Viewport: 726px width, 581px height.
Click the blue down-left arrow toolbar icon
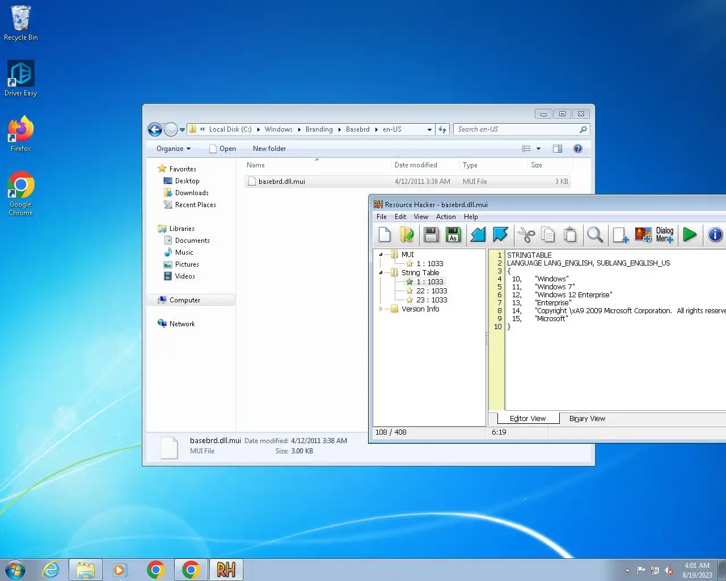pos(478,234)
